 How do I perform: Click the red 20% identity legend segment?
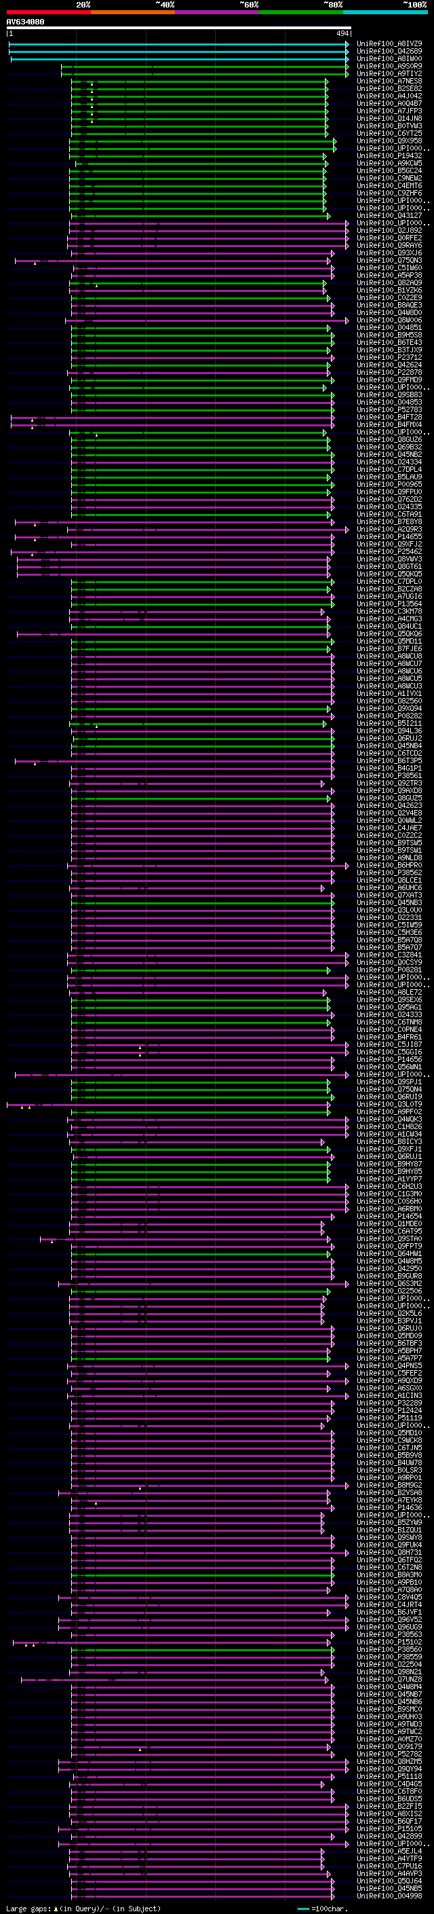coord(48,12)
